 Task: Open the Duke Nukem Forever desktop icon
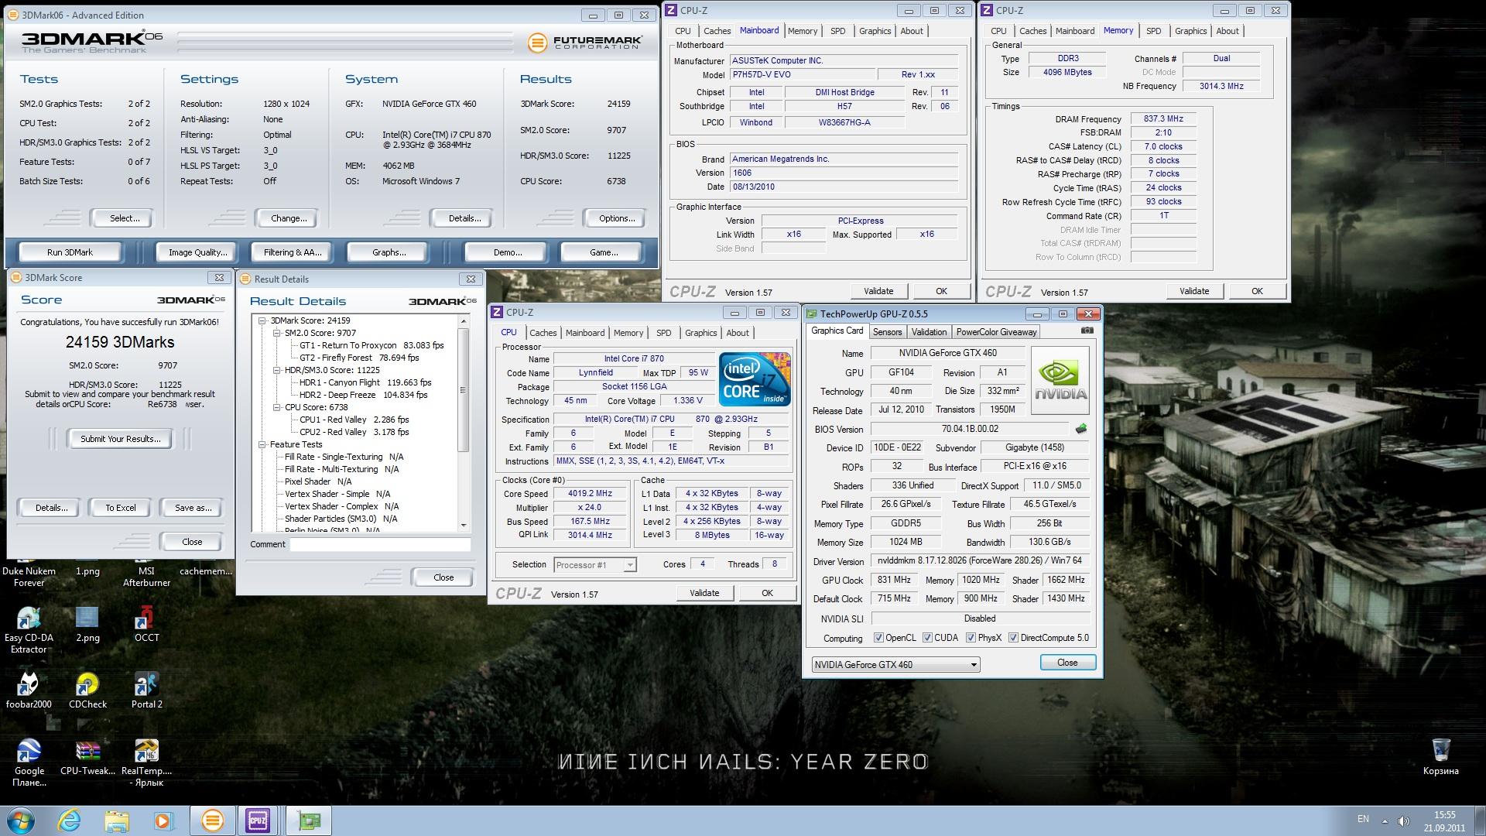[29, 576]
